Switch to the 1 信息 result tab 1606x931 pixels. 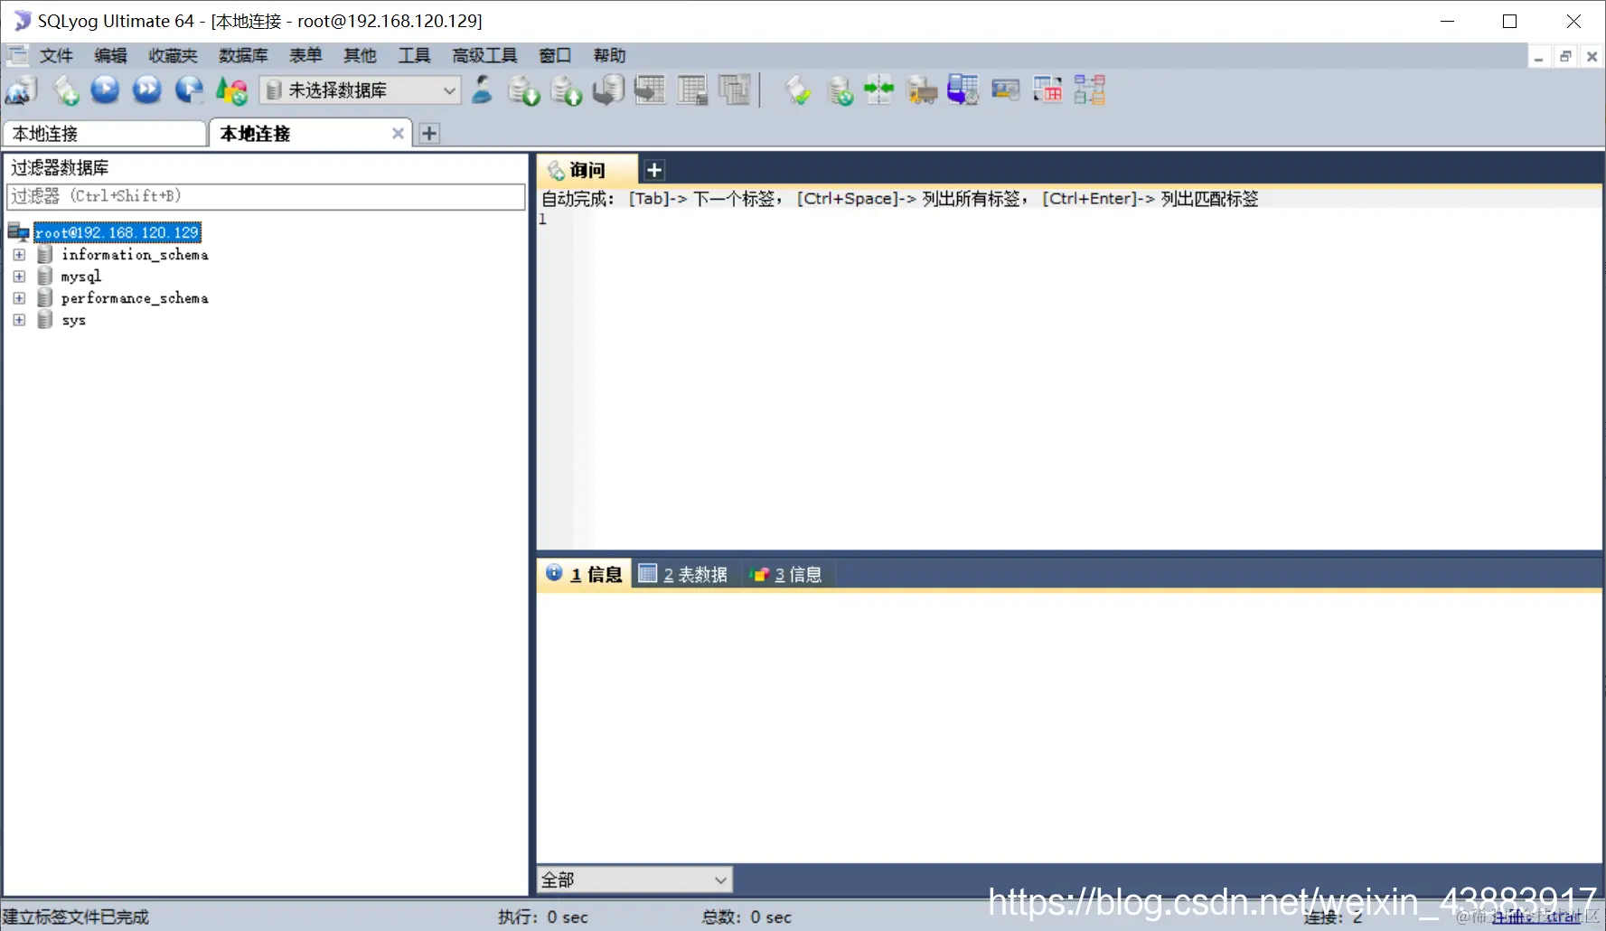[x=585, y=574]
